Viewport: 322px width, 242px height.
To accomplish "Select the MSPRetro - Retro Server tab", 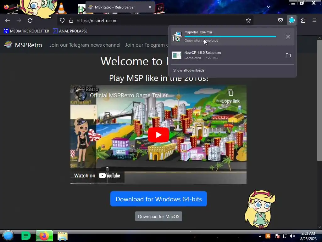I will [120, 7].
